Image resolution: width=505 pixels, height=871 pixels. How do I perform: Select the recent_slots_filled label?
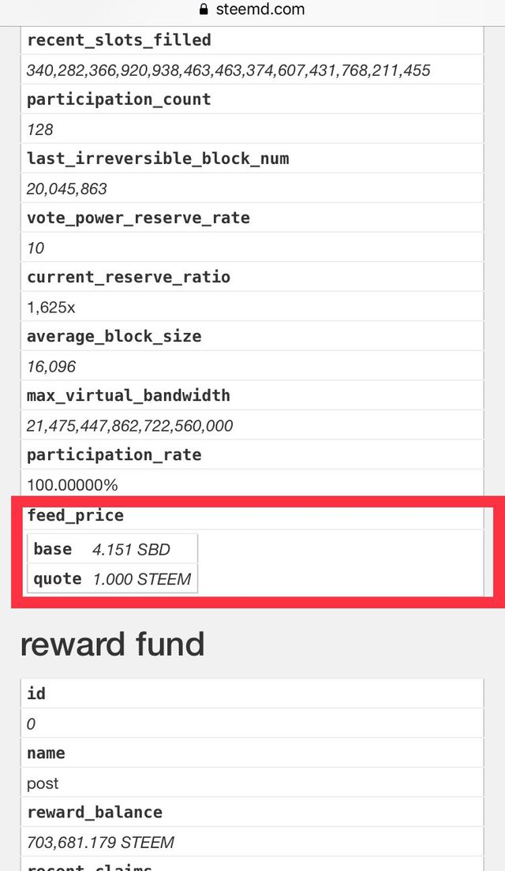click(119, 40)
